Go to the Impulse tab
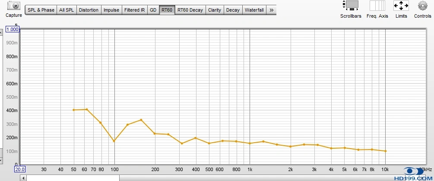Screen dimensions: 434x181 (111, 10)
